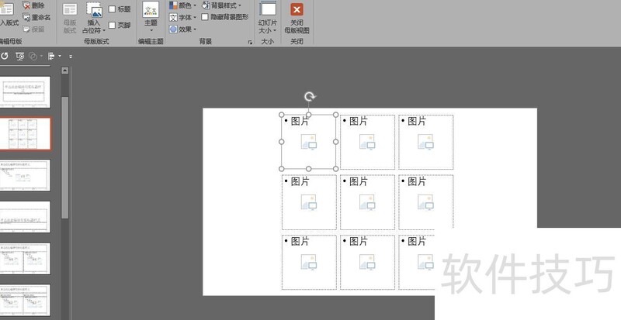Start slideshow from beginning icon in quick access
621x320 pixels.
click(x=20, y=56)
